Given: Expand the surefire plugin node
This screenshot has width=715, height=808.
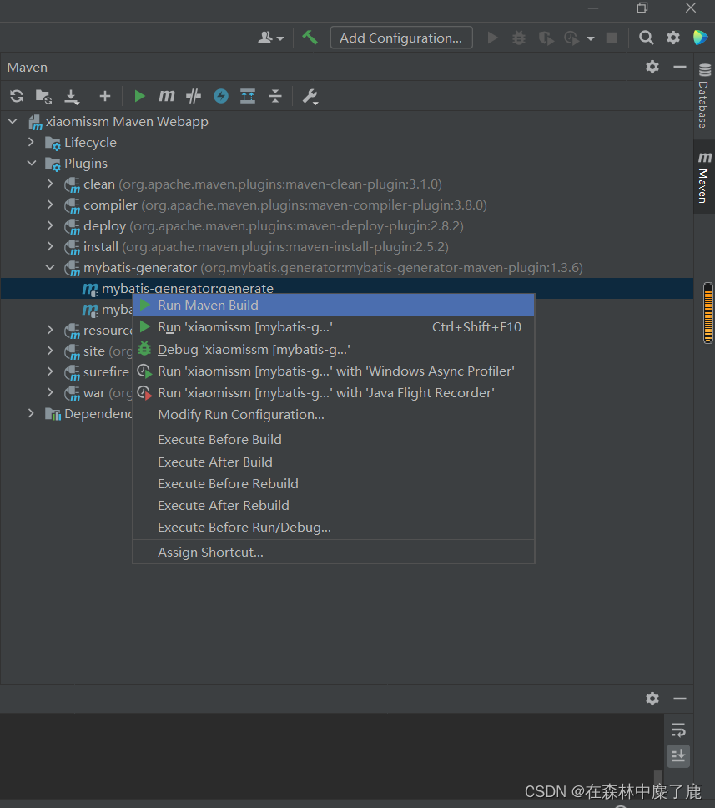Looking at the screenshot, I should [x=50, y=372].
